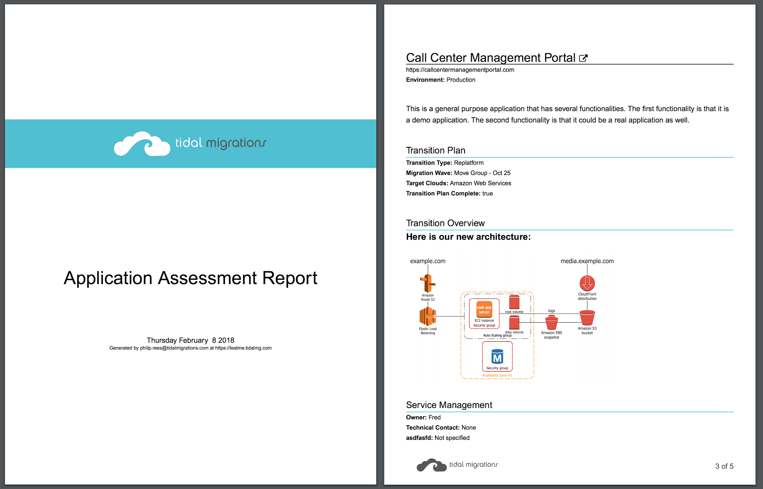Click the Amazon EBS snapshot icon
This screenshot has width=763, height=489.
point(552,323)
